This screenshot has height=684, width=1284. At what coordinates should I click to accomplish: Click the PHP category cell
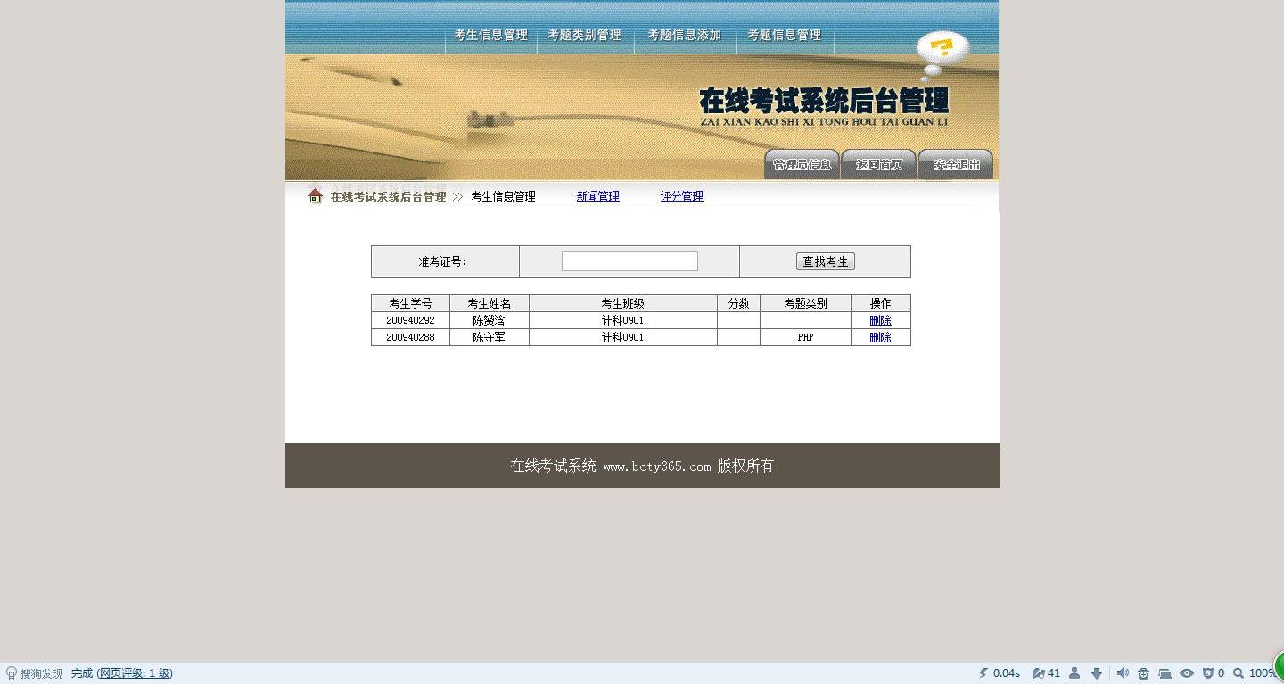[x=805, y=337]
